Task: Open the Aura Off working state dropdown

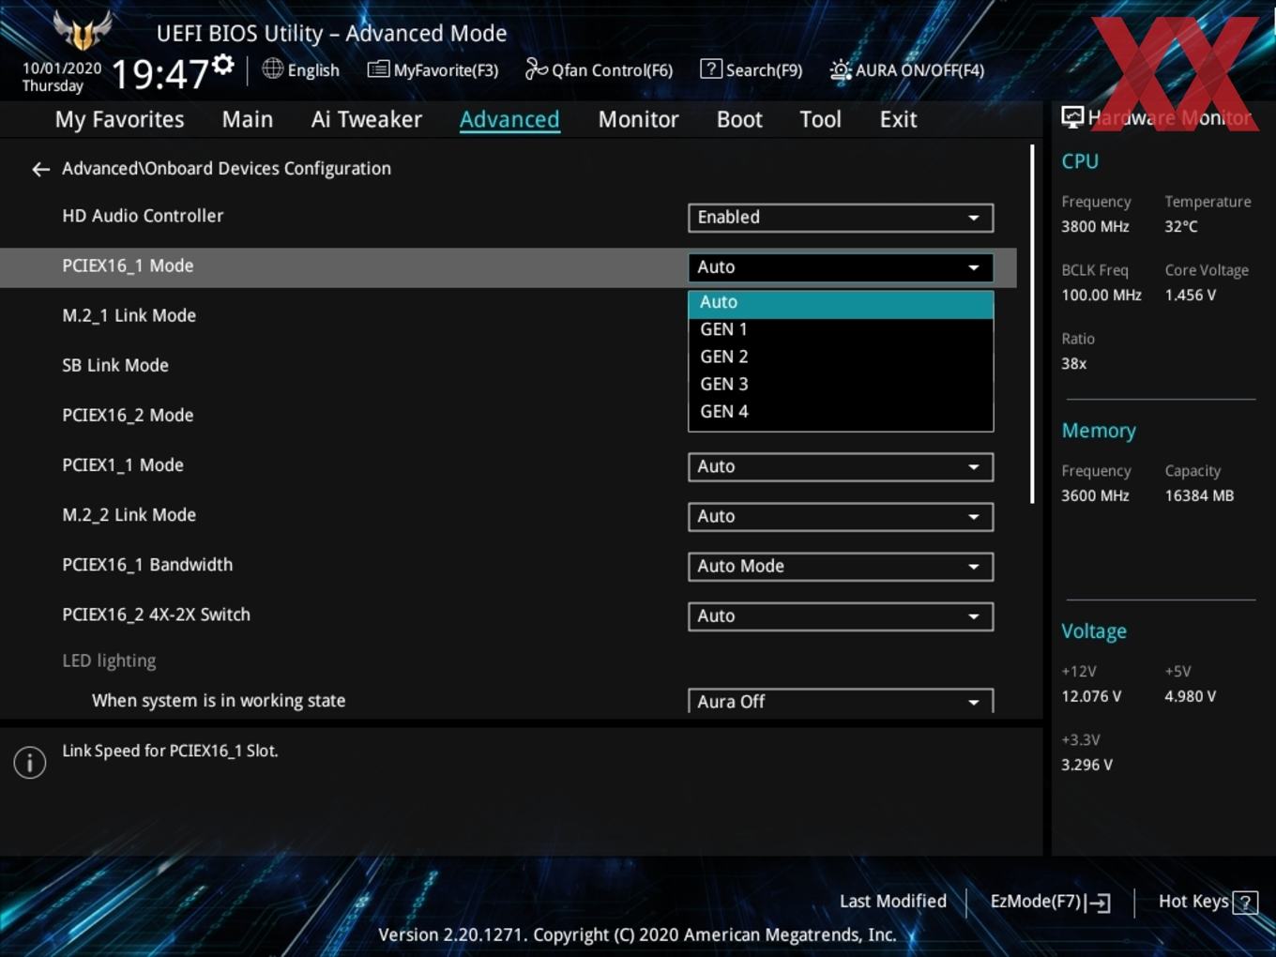Action: tap(841, 701)
